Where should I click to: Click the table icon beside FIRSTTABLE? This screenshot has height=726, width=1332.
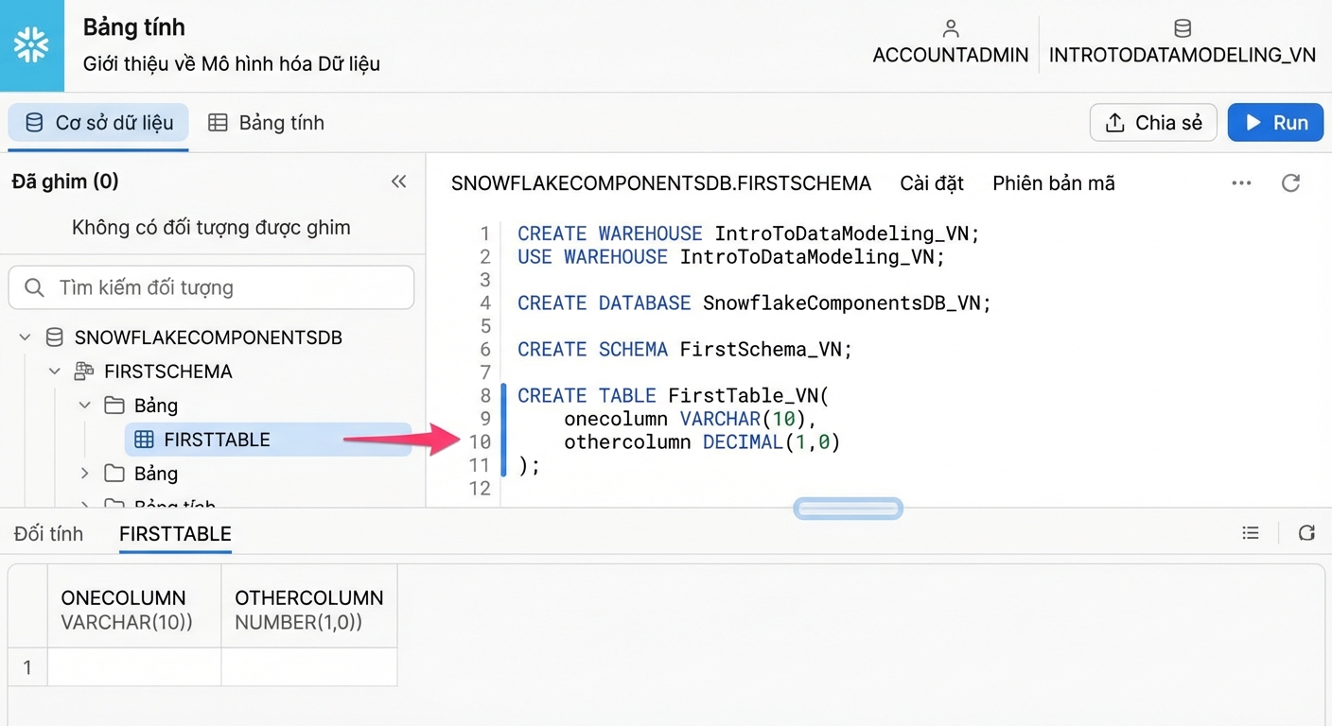coord(144,440)
